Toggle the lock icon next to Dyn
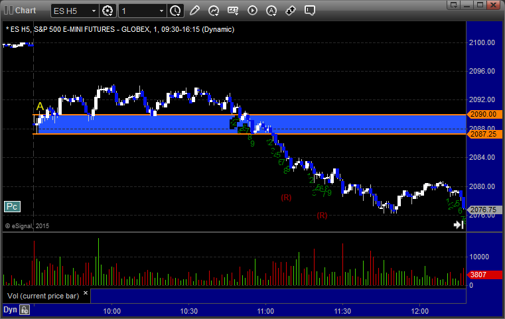 pos(25,310)
